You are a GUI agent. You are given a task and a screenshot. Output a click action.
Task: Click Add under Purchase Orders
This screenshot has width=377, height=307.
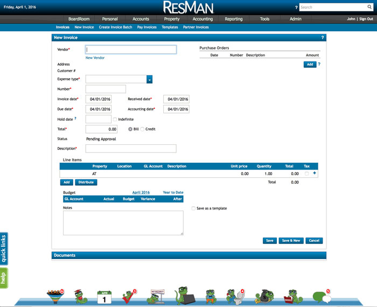310,65
